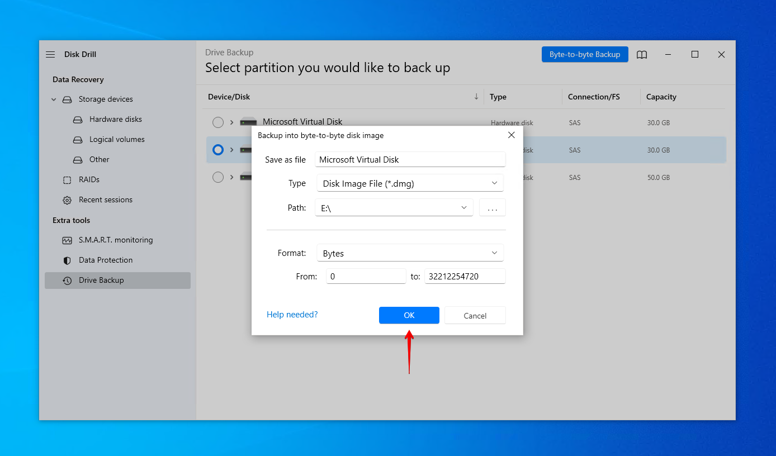The height and width of the screenshot is (456, 776).
Task: Collapse the Storage devices tree
Action: click(x=54, y=99)
